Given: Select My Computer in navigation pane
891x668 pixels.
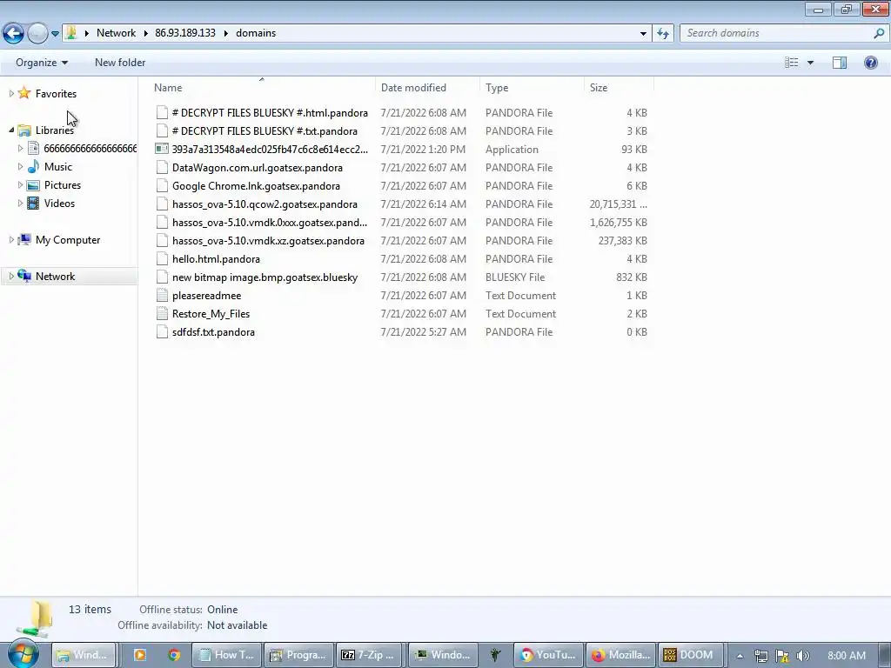Looking at the screenshot, I should [68, 240].
